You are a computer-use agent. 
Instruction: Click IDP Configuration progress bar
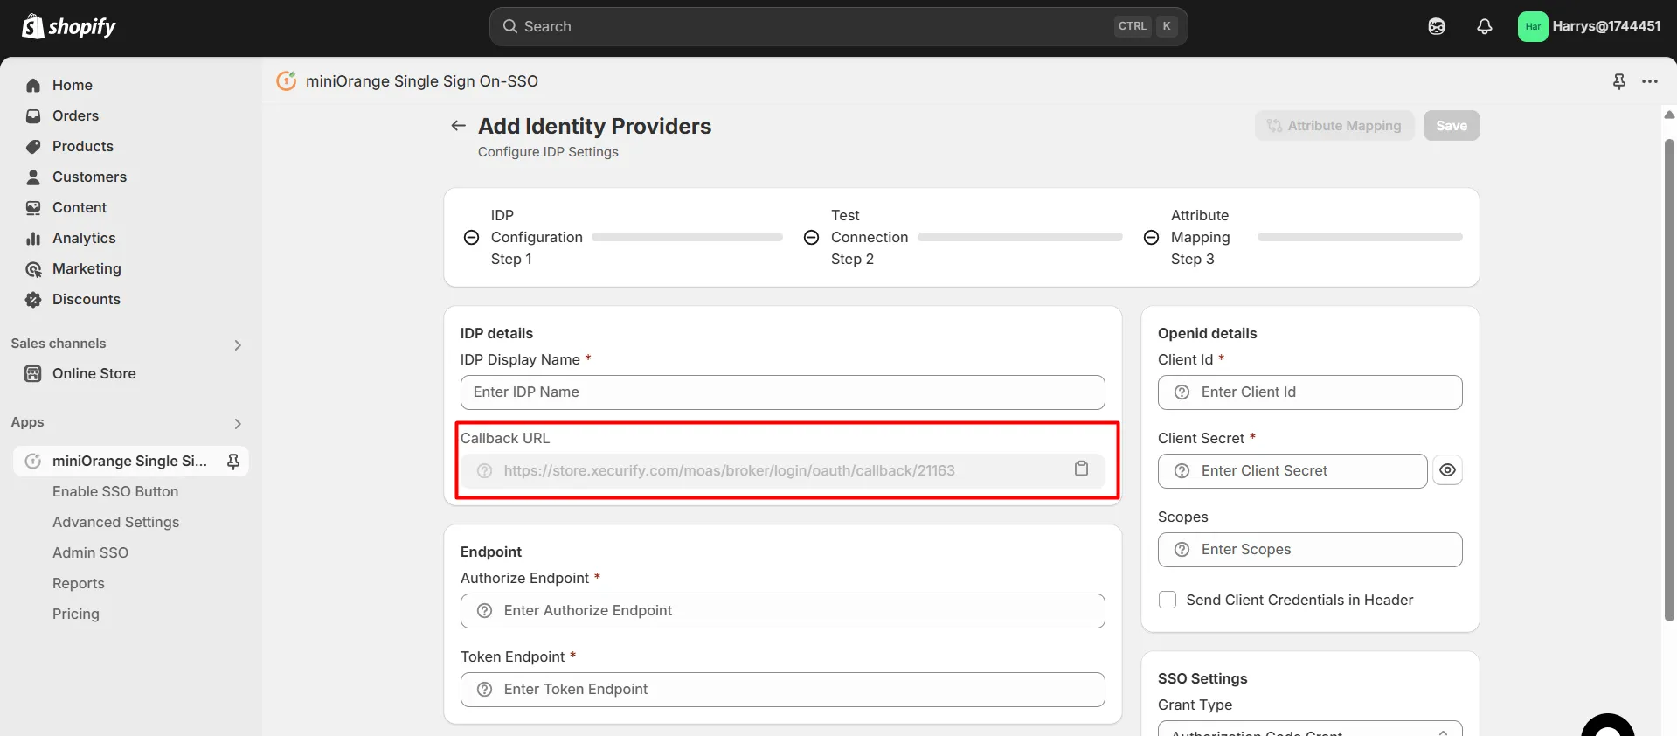point(687,237)
